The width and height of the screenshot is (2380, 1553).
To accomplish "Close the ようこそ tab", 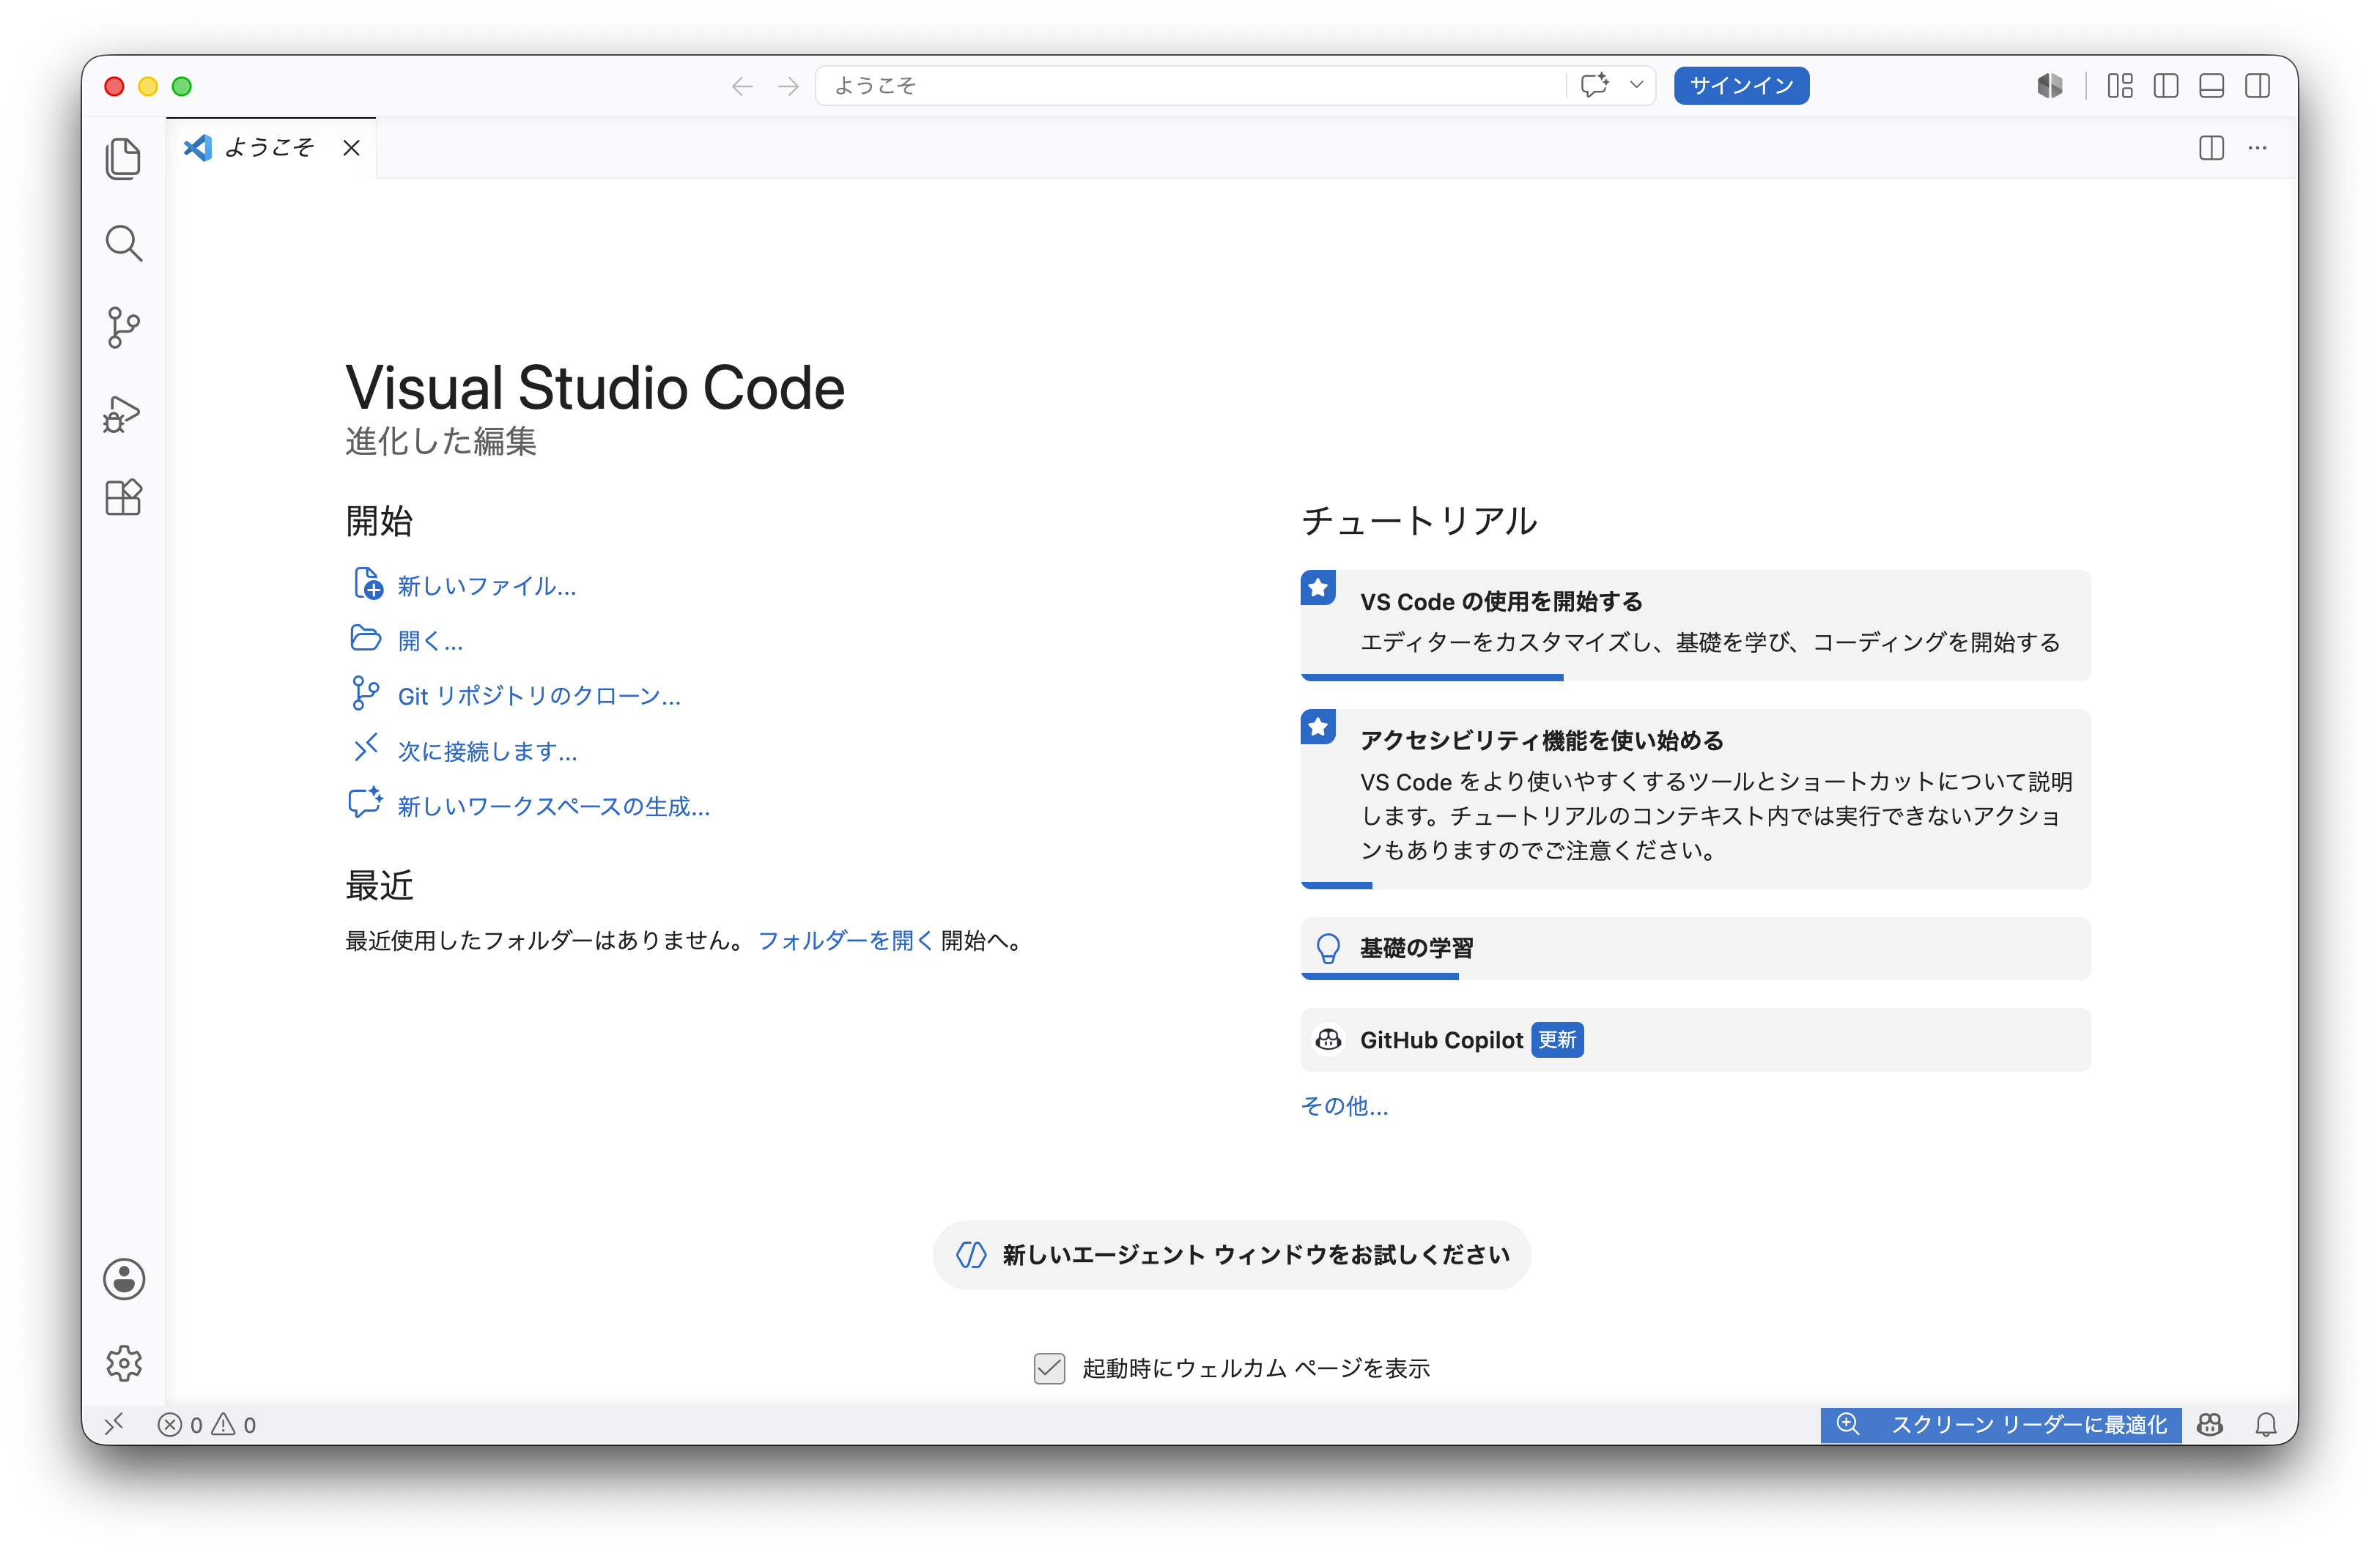I will coord(351,148).
